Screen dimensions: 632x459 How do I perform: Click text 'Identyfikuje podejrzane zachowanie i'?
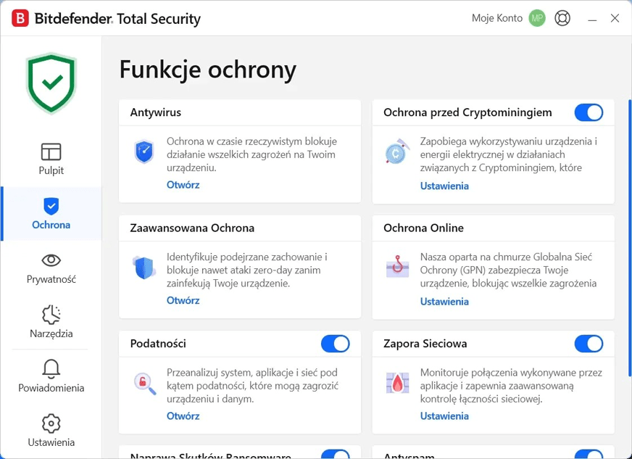pos(247,257)
